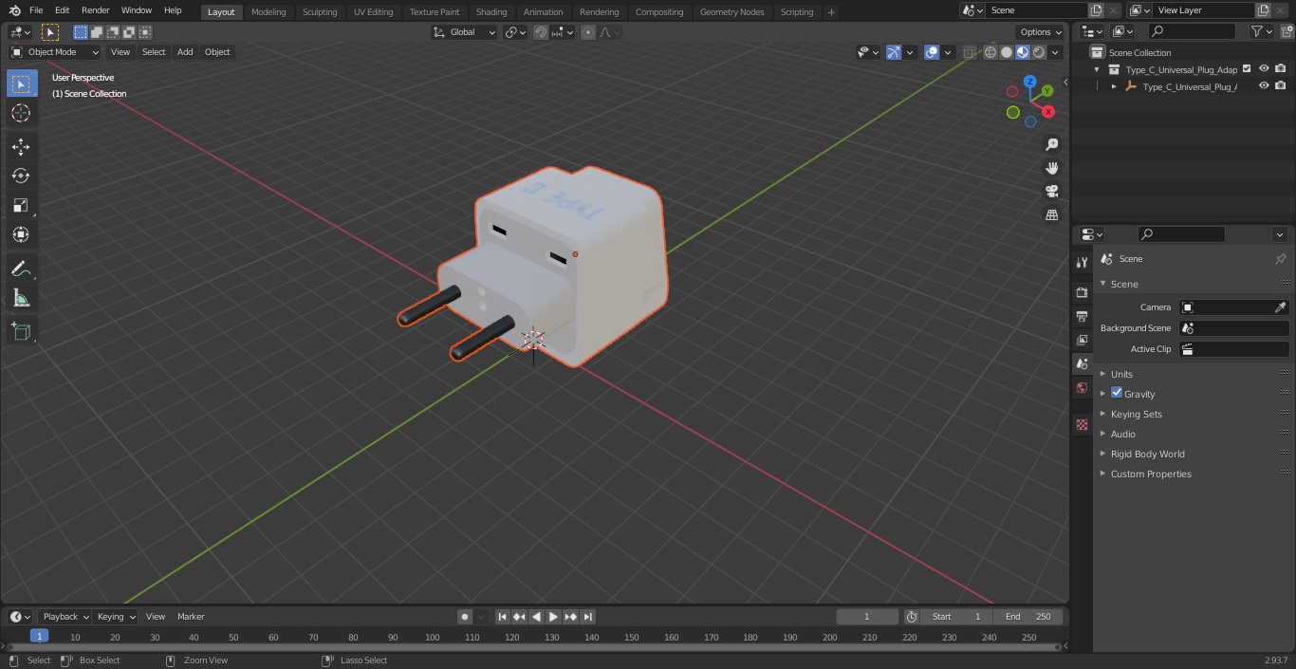1296x669 pixels.
Task: Toggle X-ray mode
Action: (969, 52)
